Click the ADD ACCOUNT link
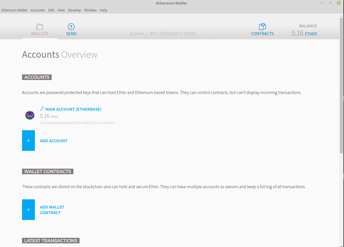344x247 pixels. [x=54, y=141]
